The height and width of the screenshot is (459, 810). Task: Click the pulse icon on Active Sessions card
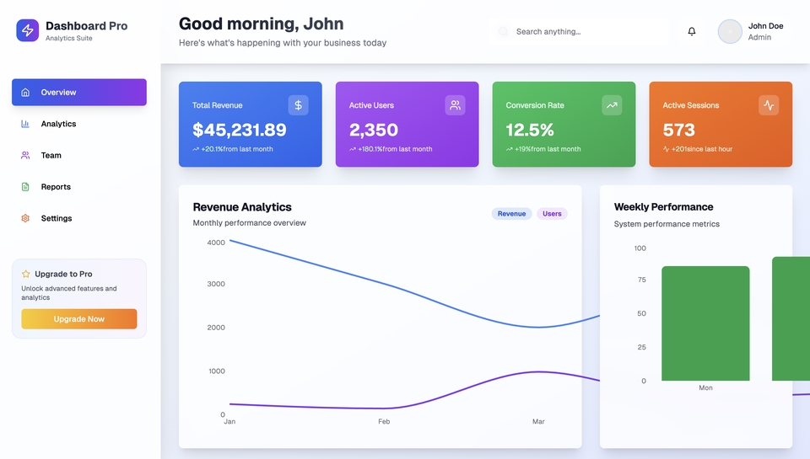click(768, 105)
